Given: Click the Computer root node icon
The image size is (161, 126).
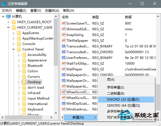Looking at the screenshot, I should [x=8, y=17].
